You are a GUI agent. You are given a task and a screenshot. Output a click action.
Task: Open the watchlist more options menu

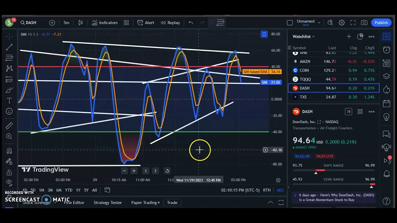pos(372,37)
